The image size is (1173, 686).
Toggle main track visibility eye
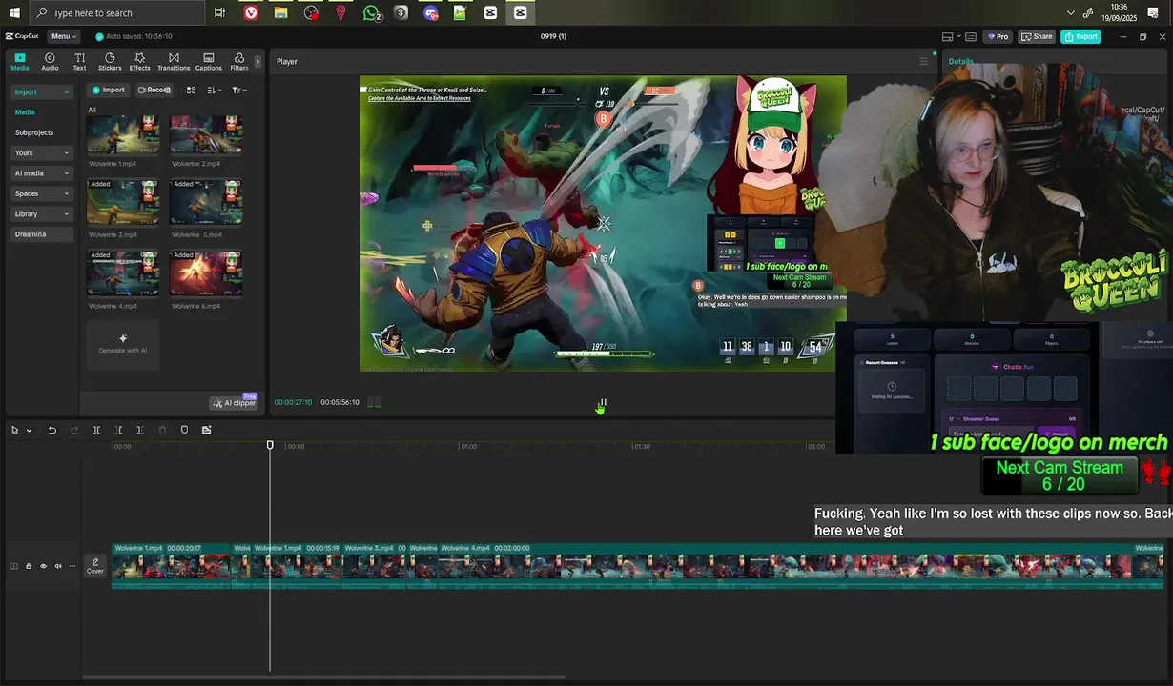(x=43, y=566)
